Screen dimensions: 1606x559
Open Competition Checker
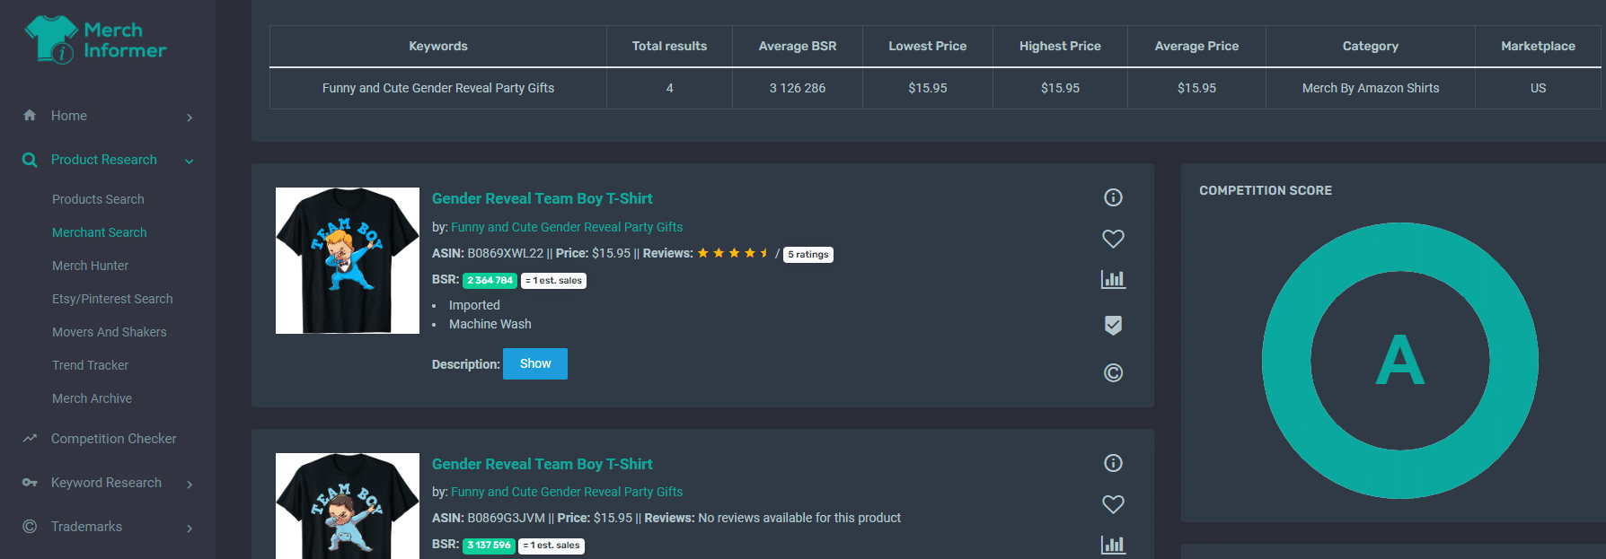tap(114, 439)
